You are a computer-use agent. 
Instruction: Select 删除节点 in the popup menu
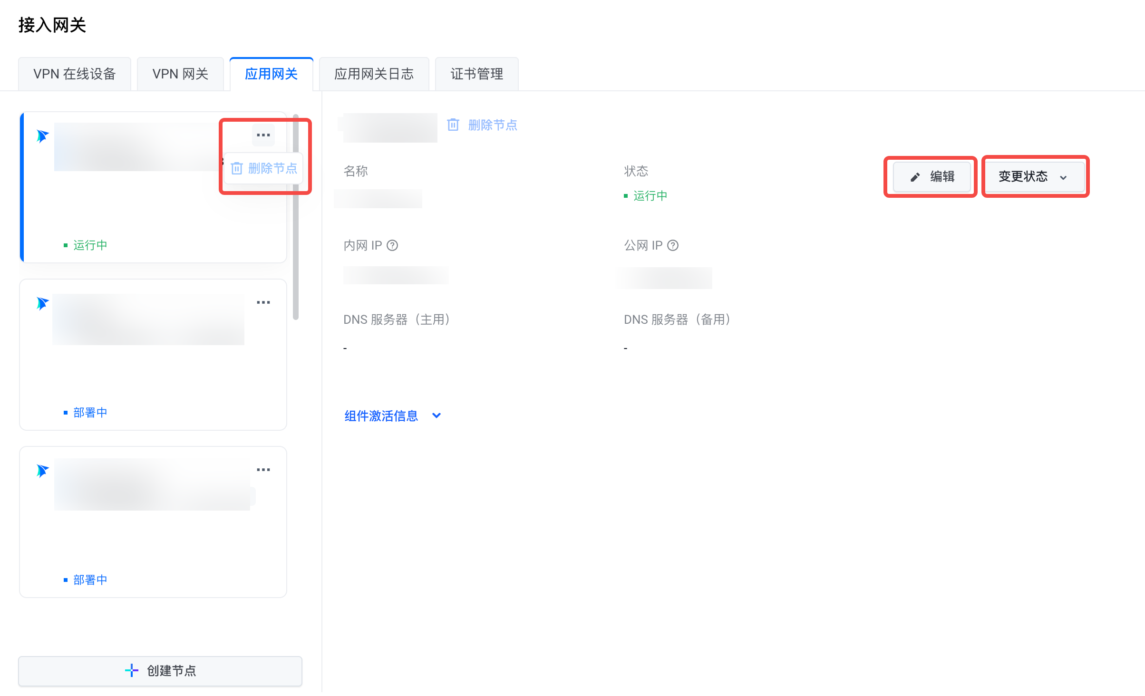[264, 168]
